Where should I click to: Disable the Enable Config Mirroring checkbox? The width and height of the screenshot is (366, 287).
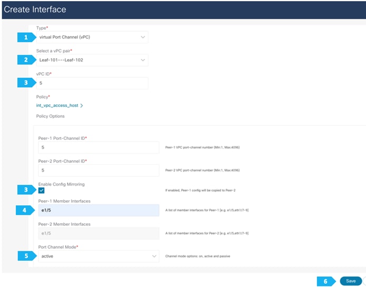tap(41, 191)
